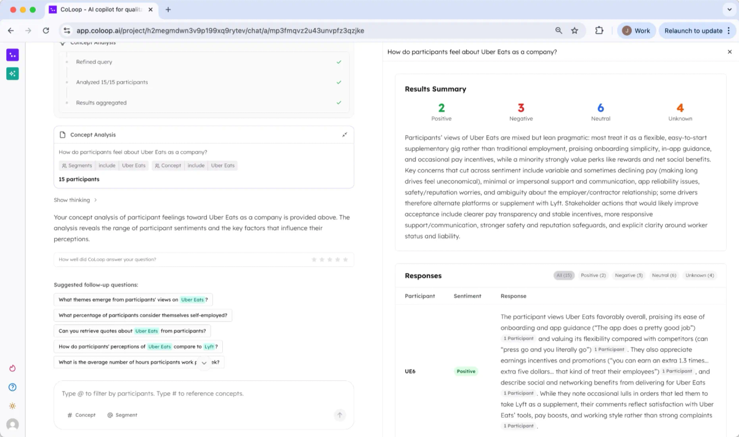Open the user profile avatar in sidebar
This screenshot has height=437, width=739.
click(x=12, y=425)
